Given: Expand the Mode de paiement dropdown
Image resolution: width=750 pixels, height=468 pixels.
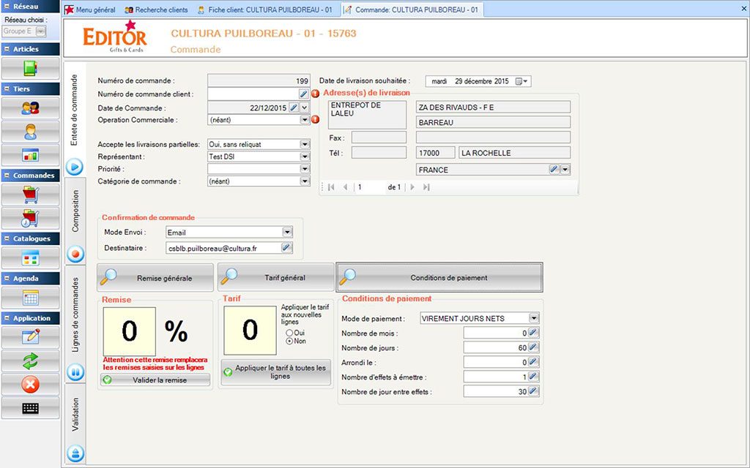Looking at the screenshot, I should pos(534,318).
